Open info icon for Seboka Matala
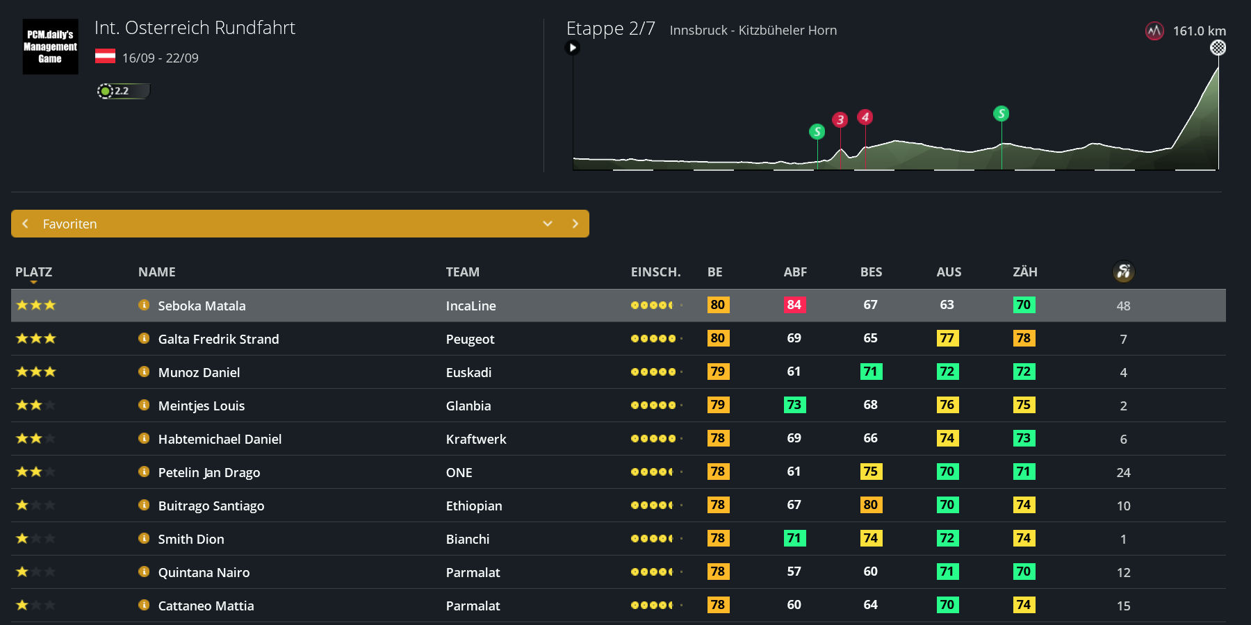Viewport: 1251px width, 625px height. click(144, 305)
